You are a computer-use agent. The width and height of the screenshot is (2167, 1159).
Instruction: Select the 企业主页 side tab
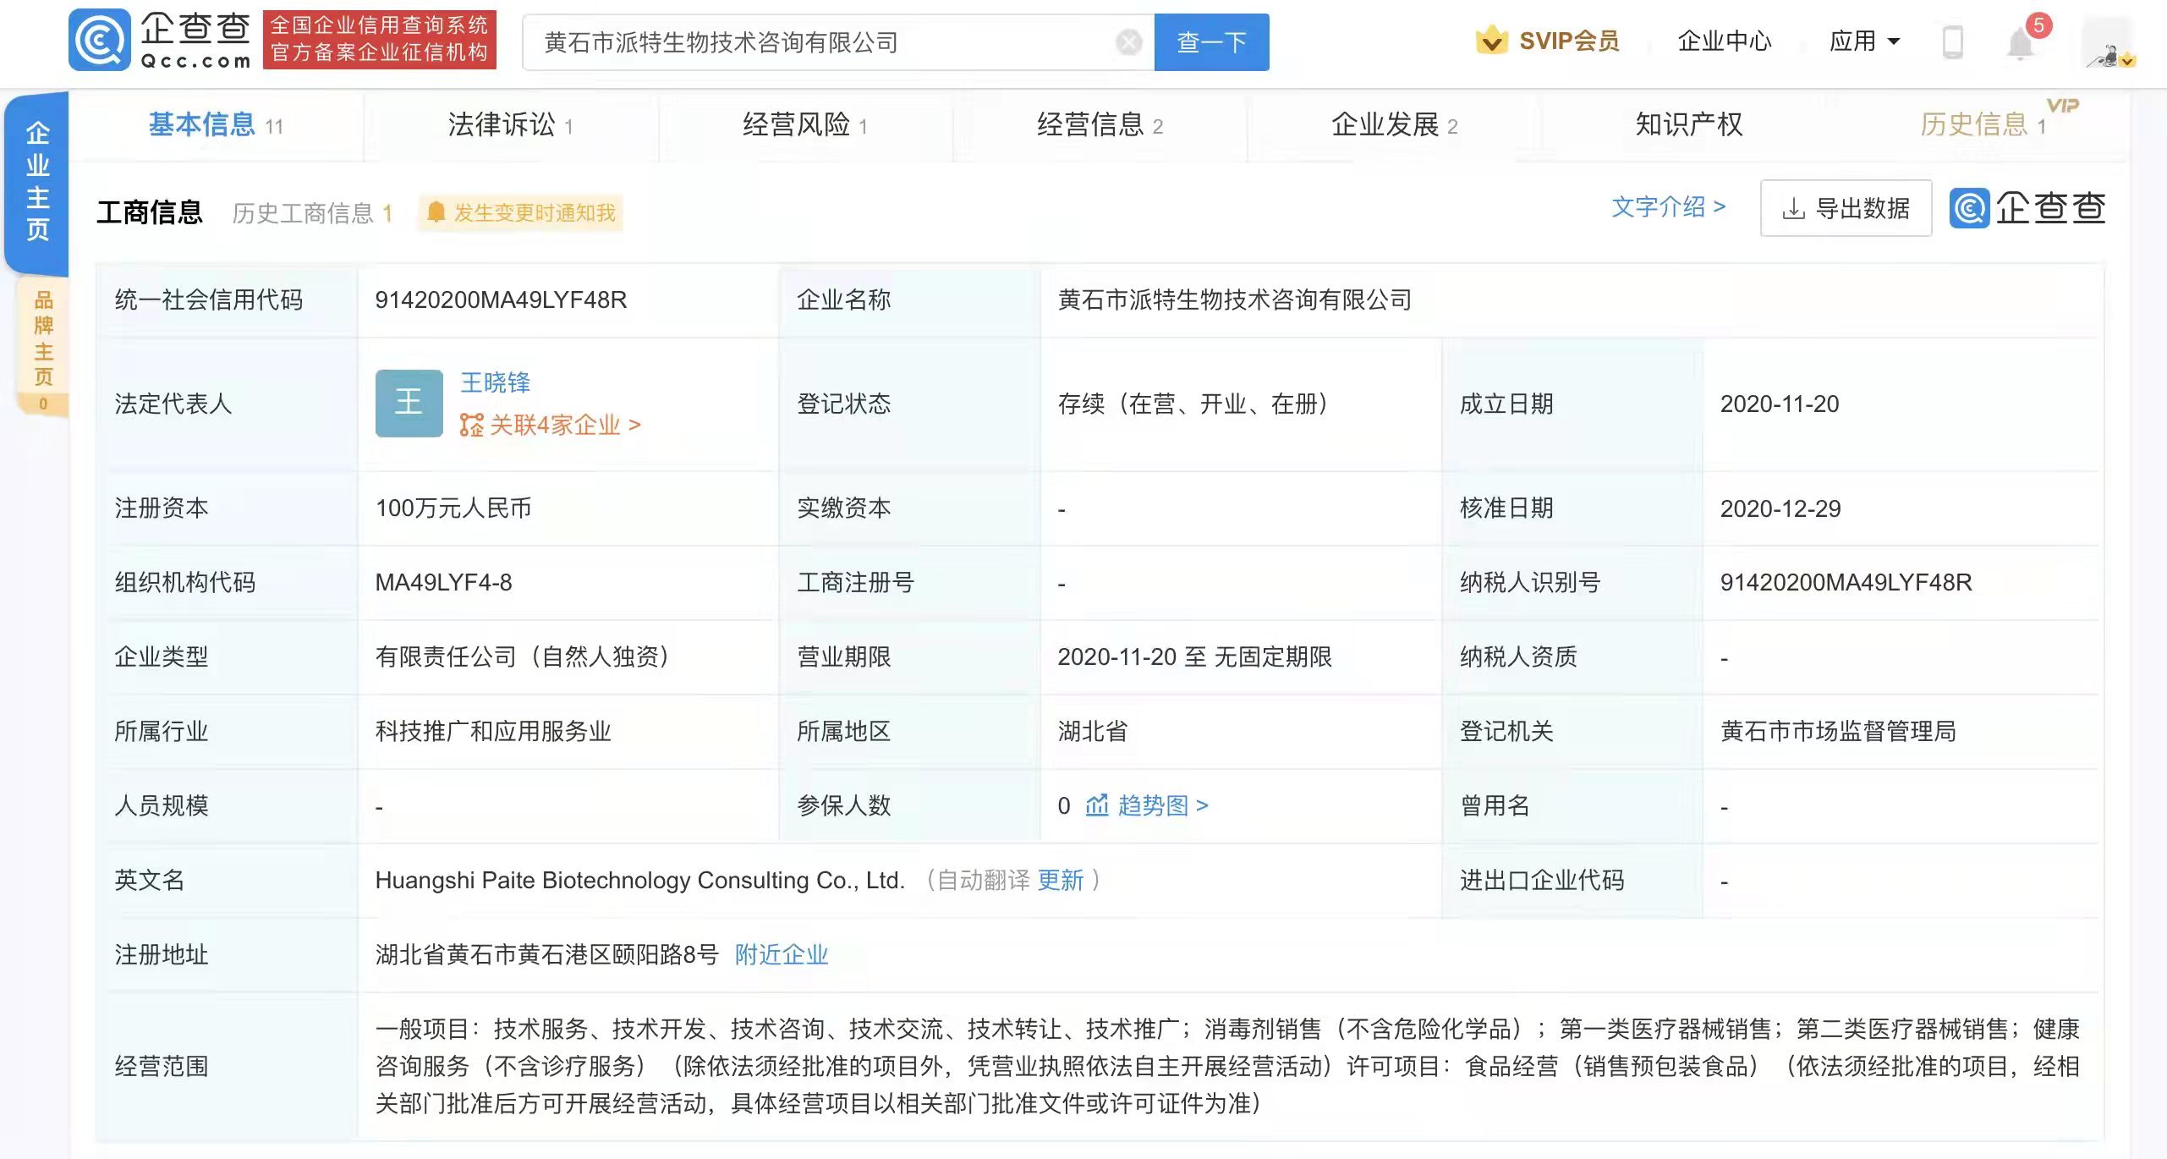(x=37, y=182)
